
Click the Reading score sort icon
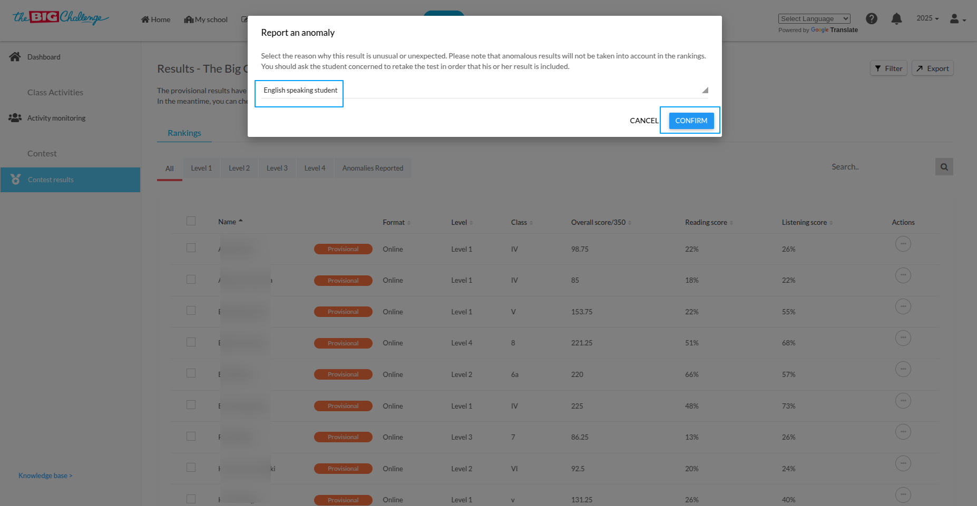(x=731, y=223)
